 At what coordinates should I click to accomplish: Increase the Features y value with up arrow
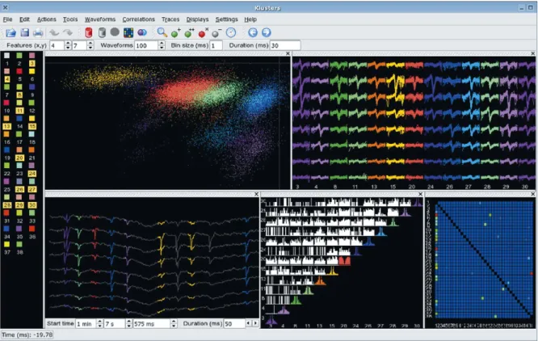pos(90,43)
